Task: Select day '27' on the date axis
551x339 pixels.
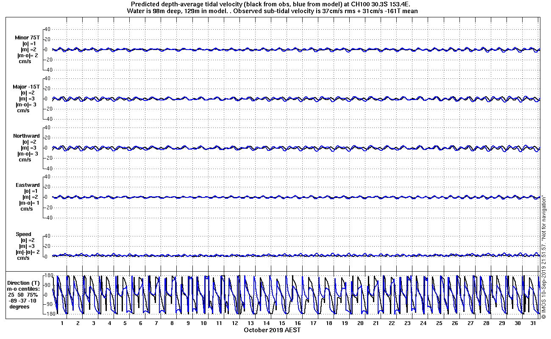Action: tap(470, 323)
